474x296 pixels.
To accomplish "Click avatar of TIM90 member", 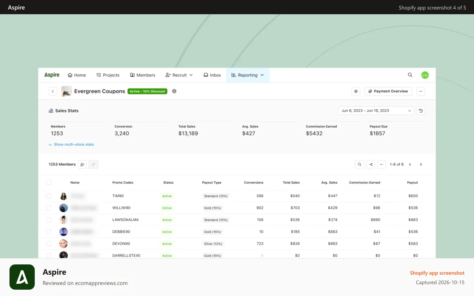I will coord(64,196).
